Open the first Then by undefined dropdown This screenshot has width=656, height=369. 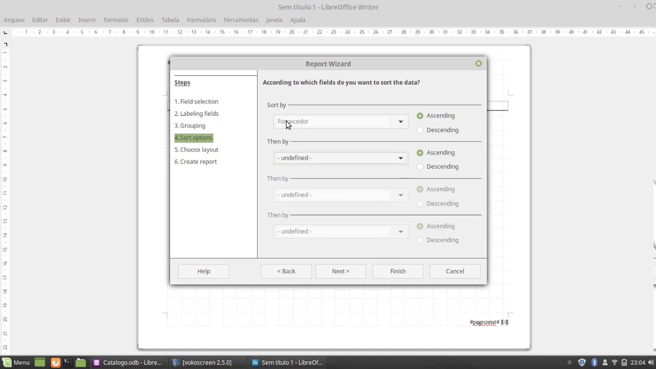click(x=341, y=158)
